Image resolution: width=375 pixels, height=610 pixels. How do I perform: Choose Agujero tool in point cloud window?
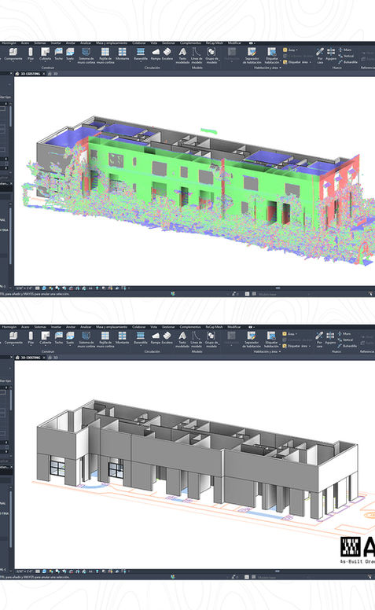[331, 54]
